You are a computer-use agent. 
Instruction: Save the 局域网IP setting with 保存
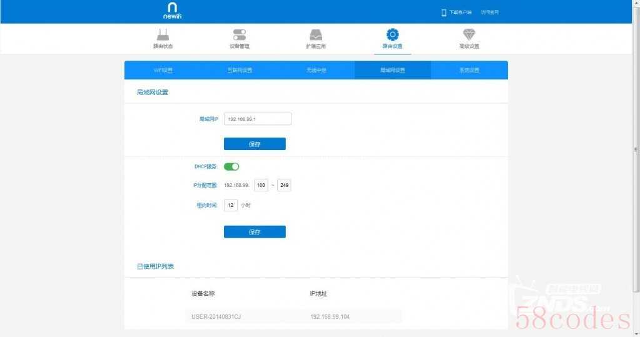[255, 144]
